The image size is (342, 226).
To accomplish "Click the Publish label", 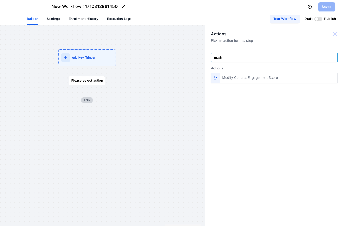I will click(330, 19).
